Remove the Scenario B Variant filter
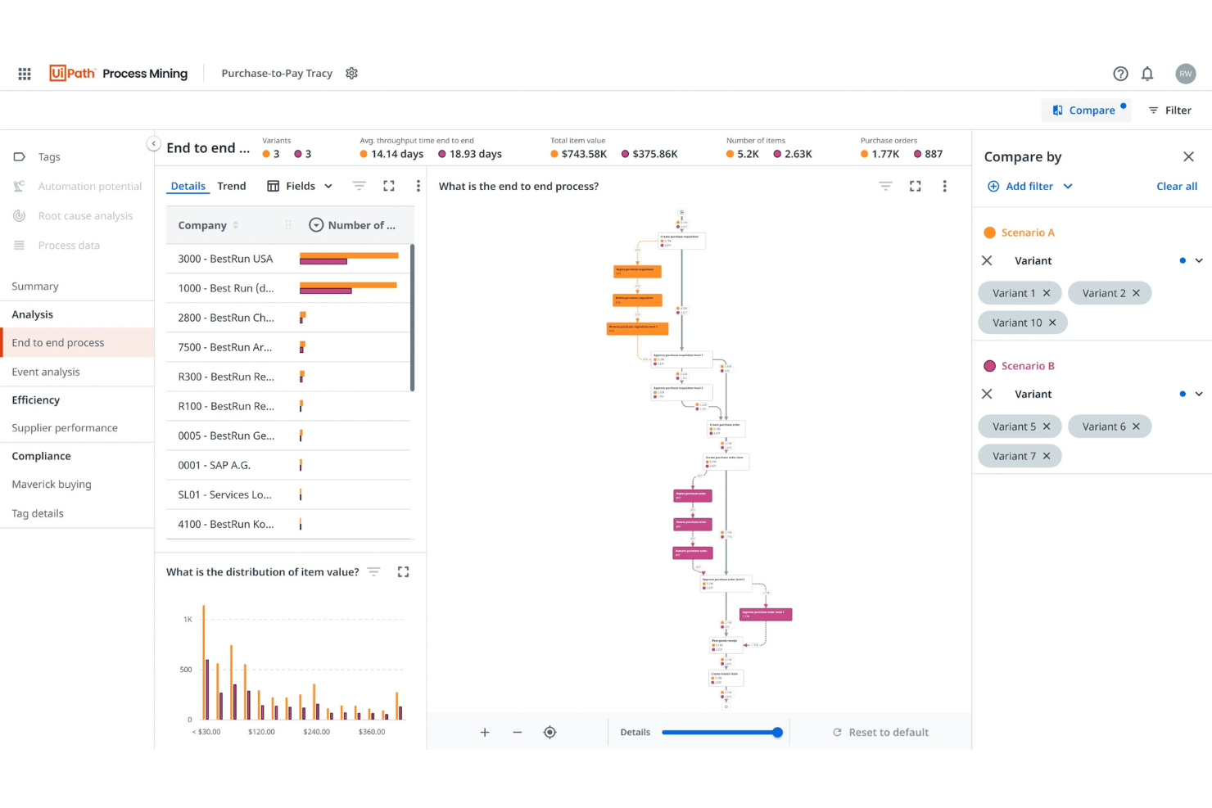The width and height of the screenshot is (1212, 808). (987, 394)
